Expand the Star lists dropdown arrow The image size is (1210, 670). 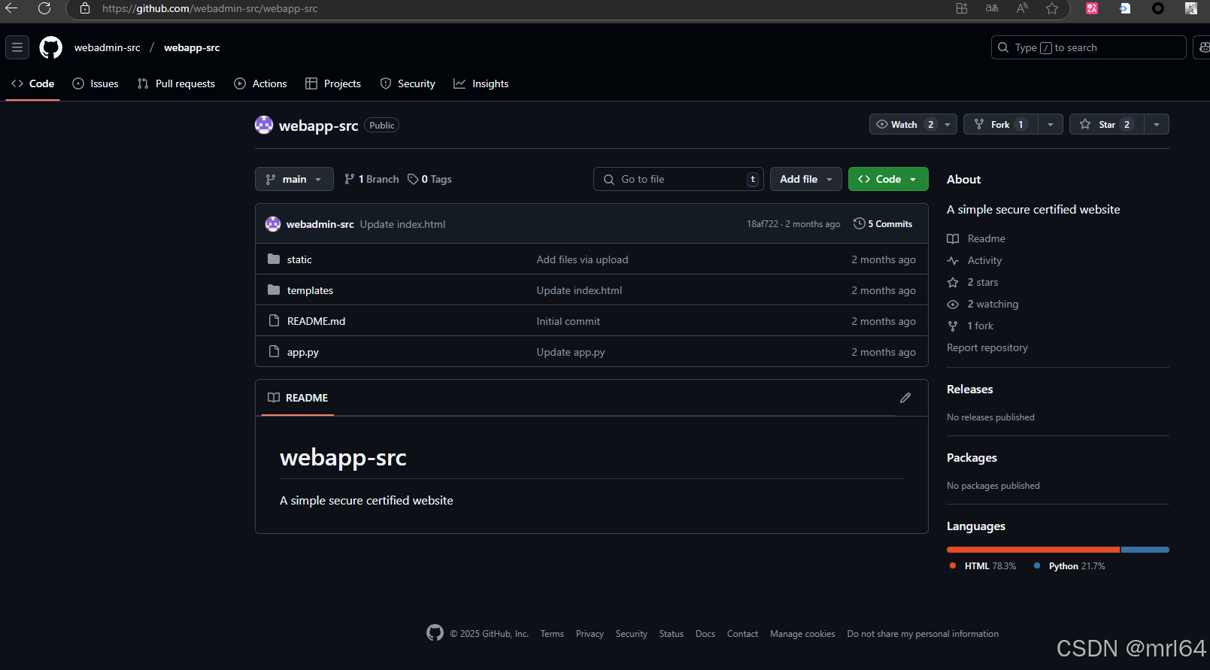pos(1157,124)
